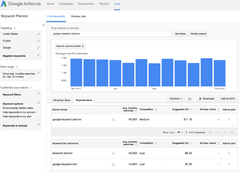Open Suggested bid help in Search terms table

point(191,109)
